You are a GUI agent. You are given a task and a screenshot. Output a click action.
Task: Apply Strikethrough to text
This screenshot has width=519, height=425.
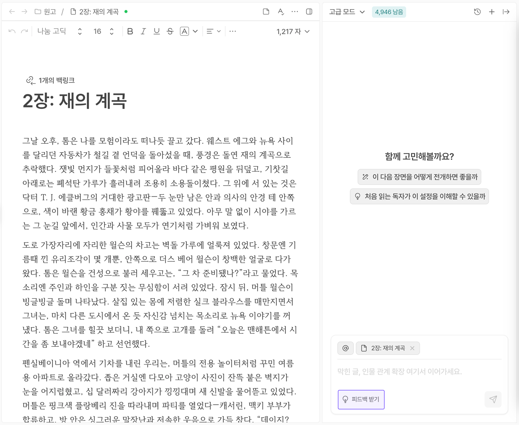click(x=170, y=31)
